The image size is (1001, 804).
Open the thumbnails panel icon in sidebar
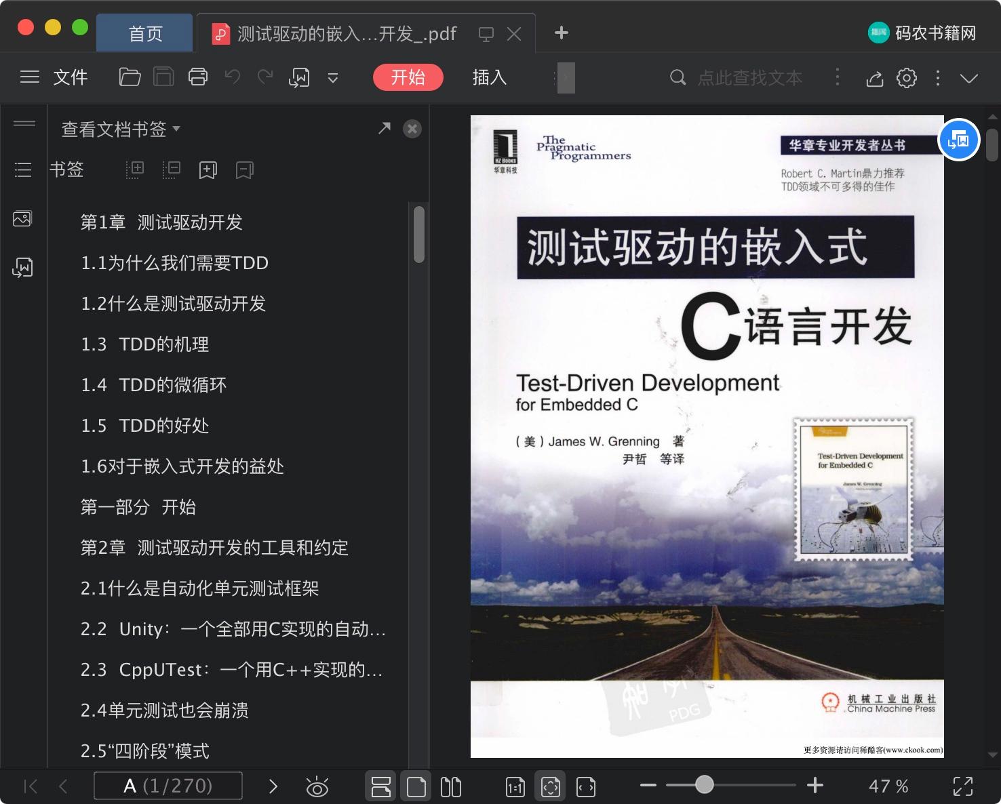pyautogui.click(x=22, y=219)
